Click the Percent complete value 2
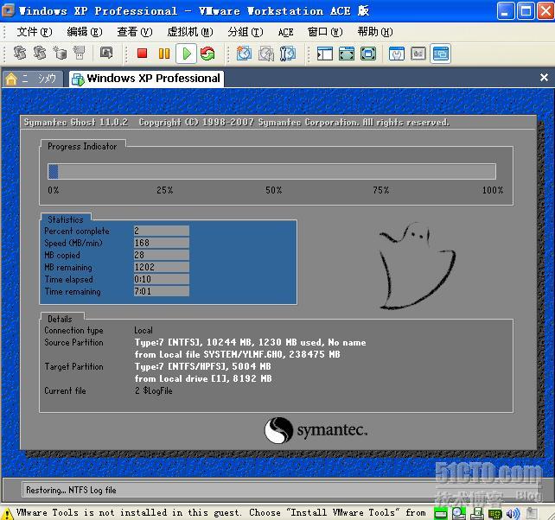The height and width of the screenshot is (520, 555). coord(162,231)
